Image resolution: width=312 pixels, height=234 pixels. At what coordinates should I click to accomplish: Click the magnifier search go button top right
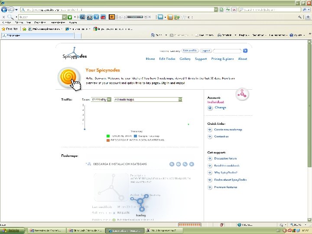304,10
